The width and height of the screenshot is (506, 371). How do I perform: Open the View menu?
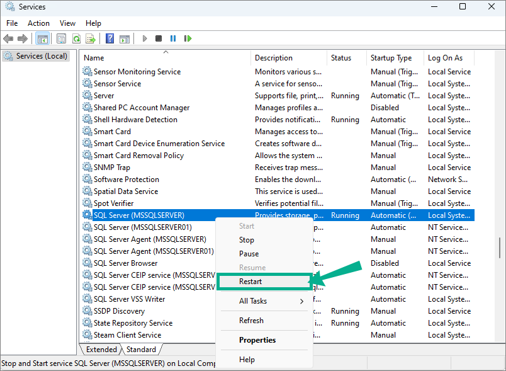[67, 23]
